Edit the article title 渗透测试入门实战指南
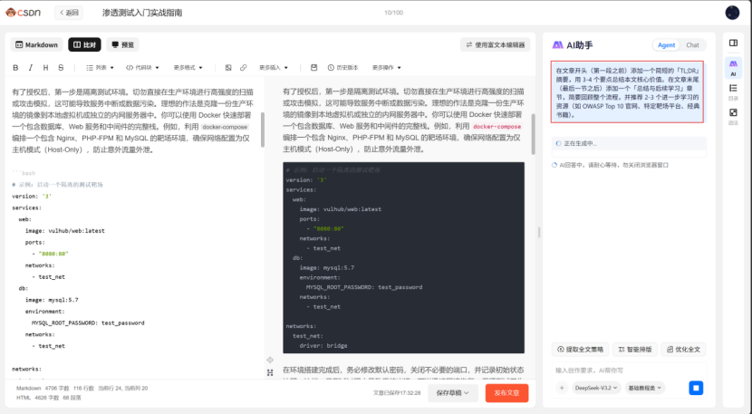Image resolution: width=752 pixels, height=414 pixels. [x=142, y=13]
